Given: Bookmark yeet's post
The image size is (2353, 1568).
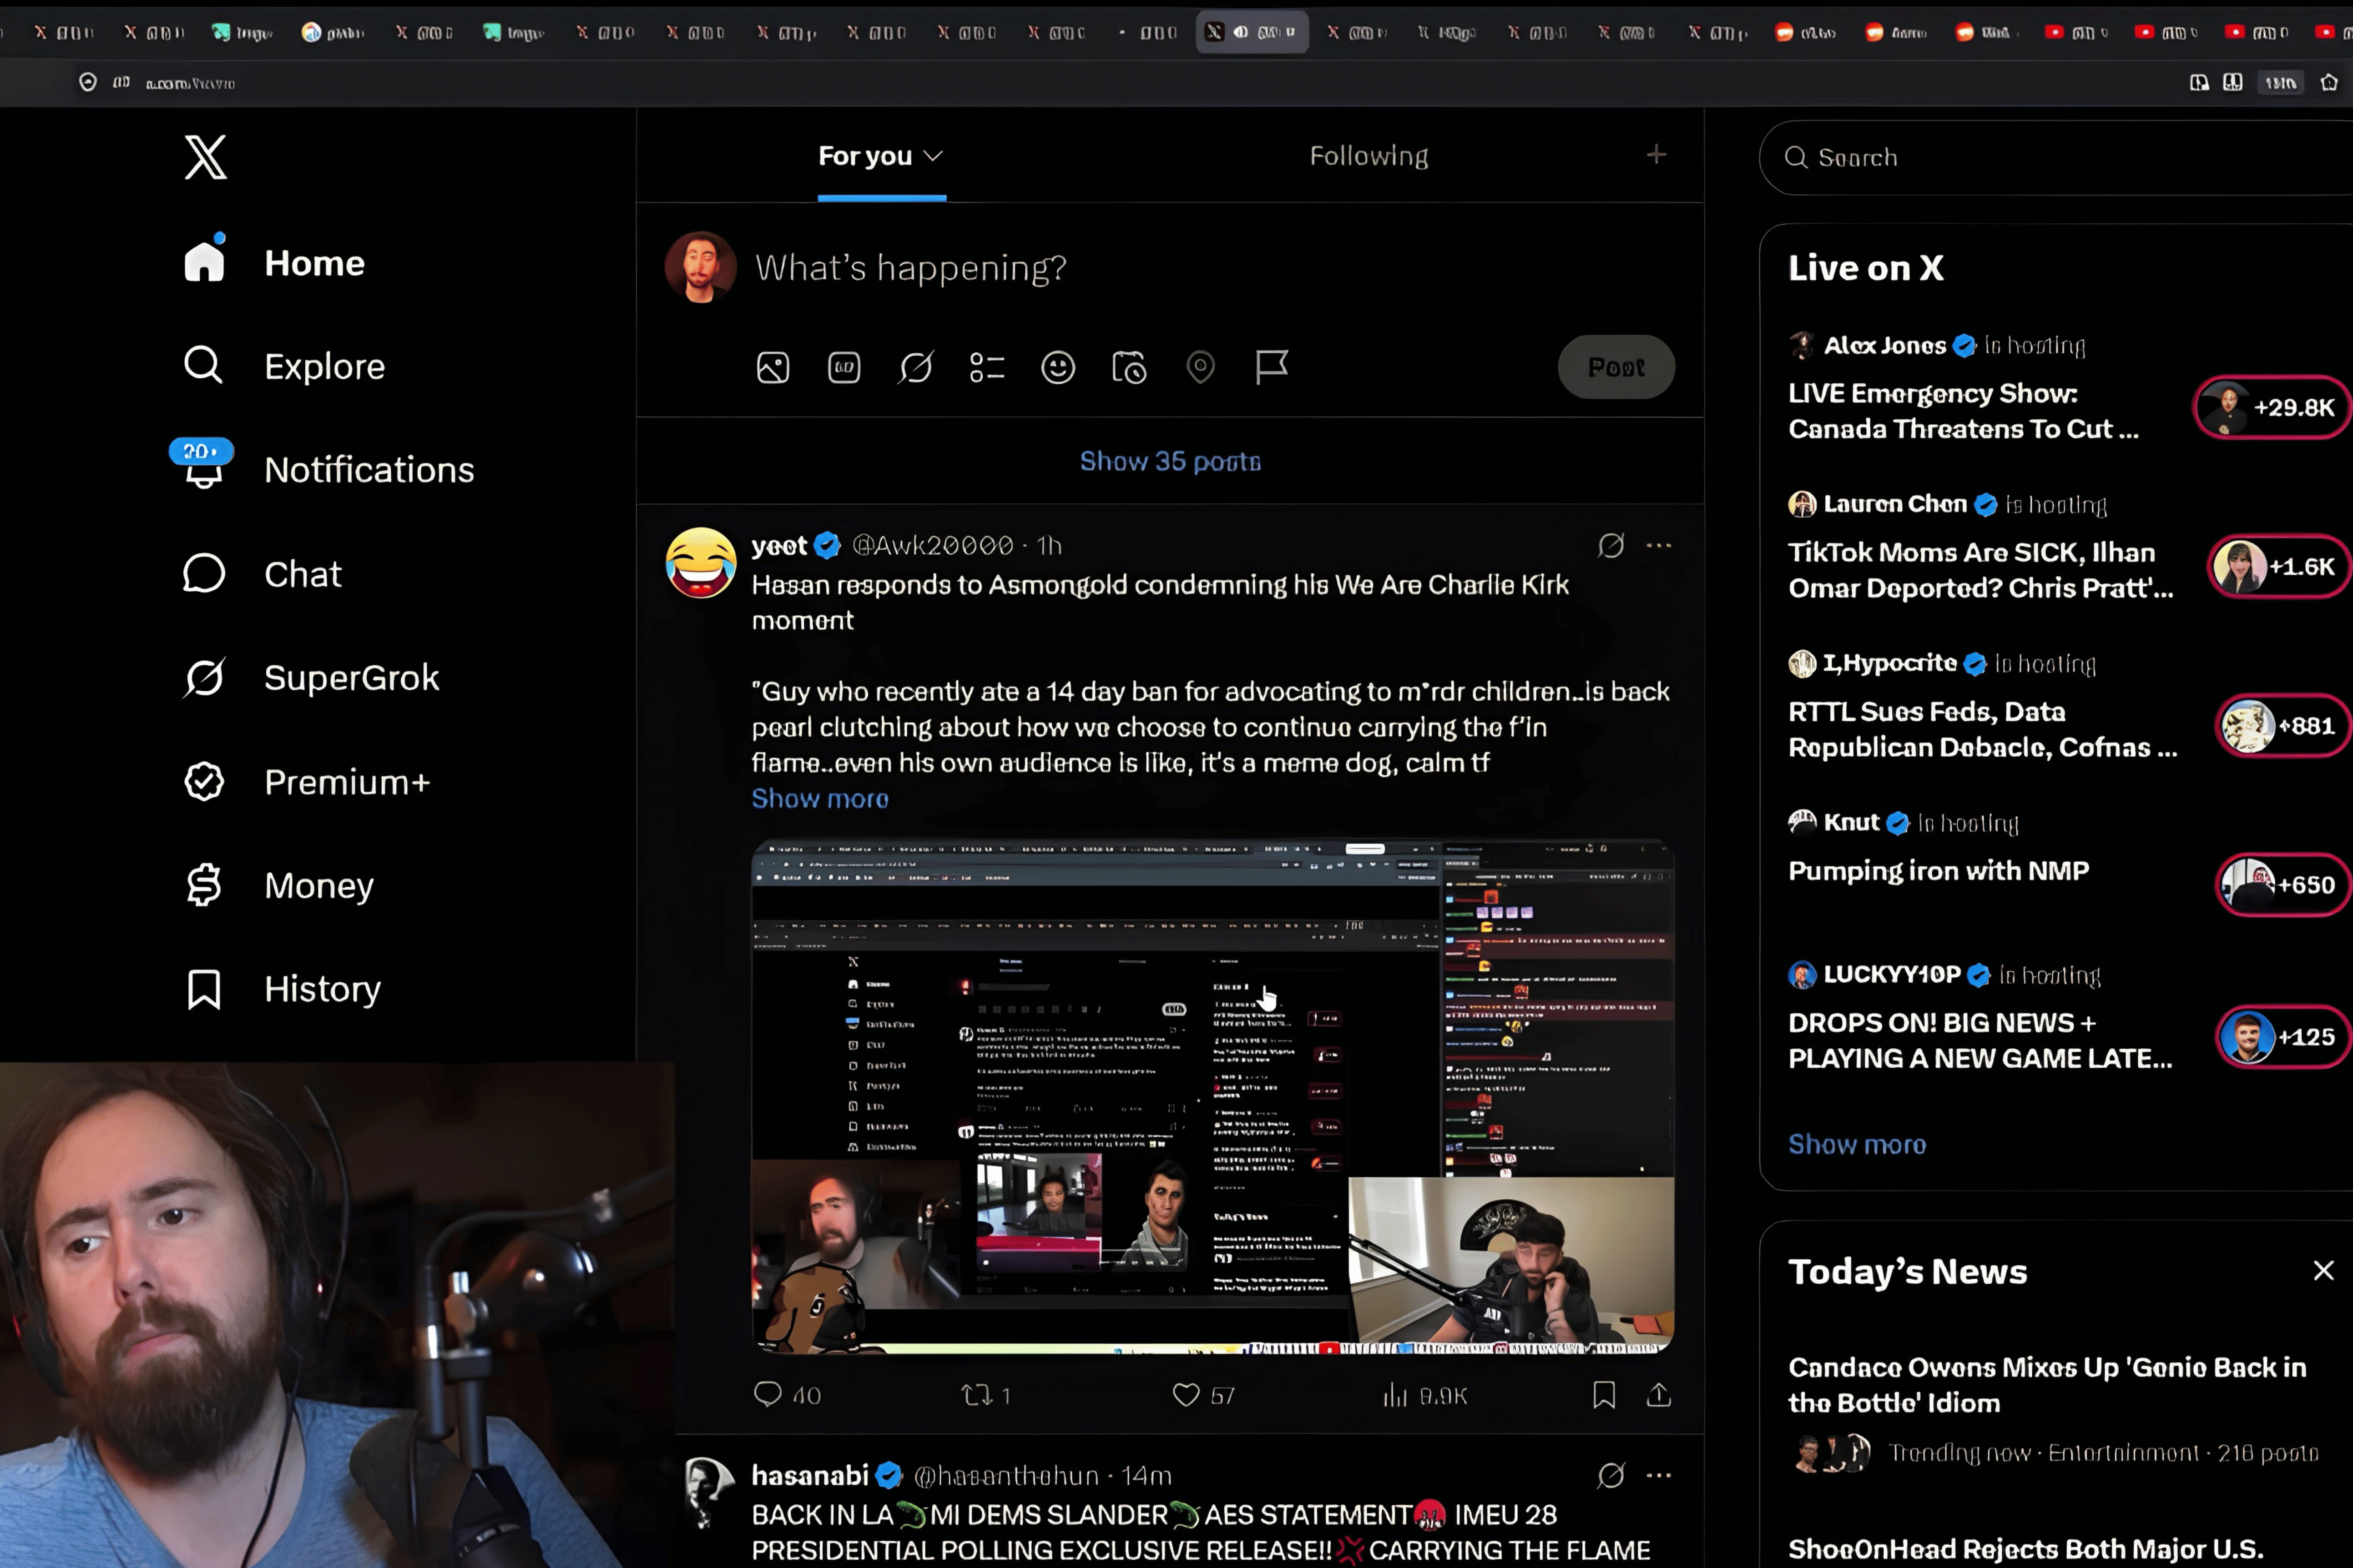Looking at the screenshot, I should (1604, 1395).
